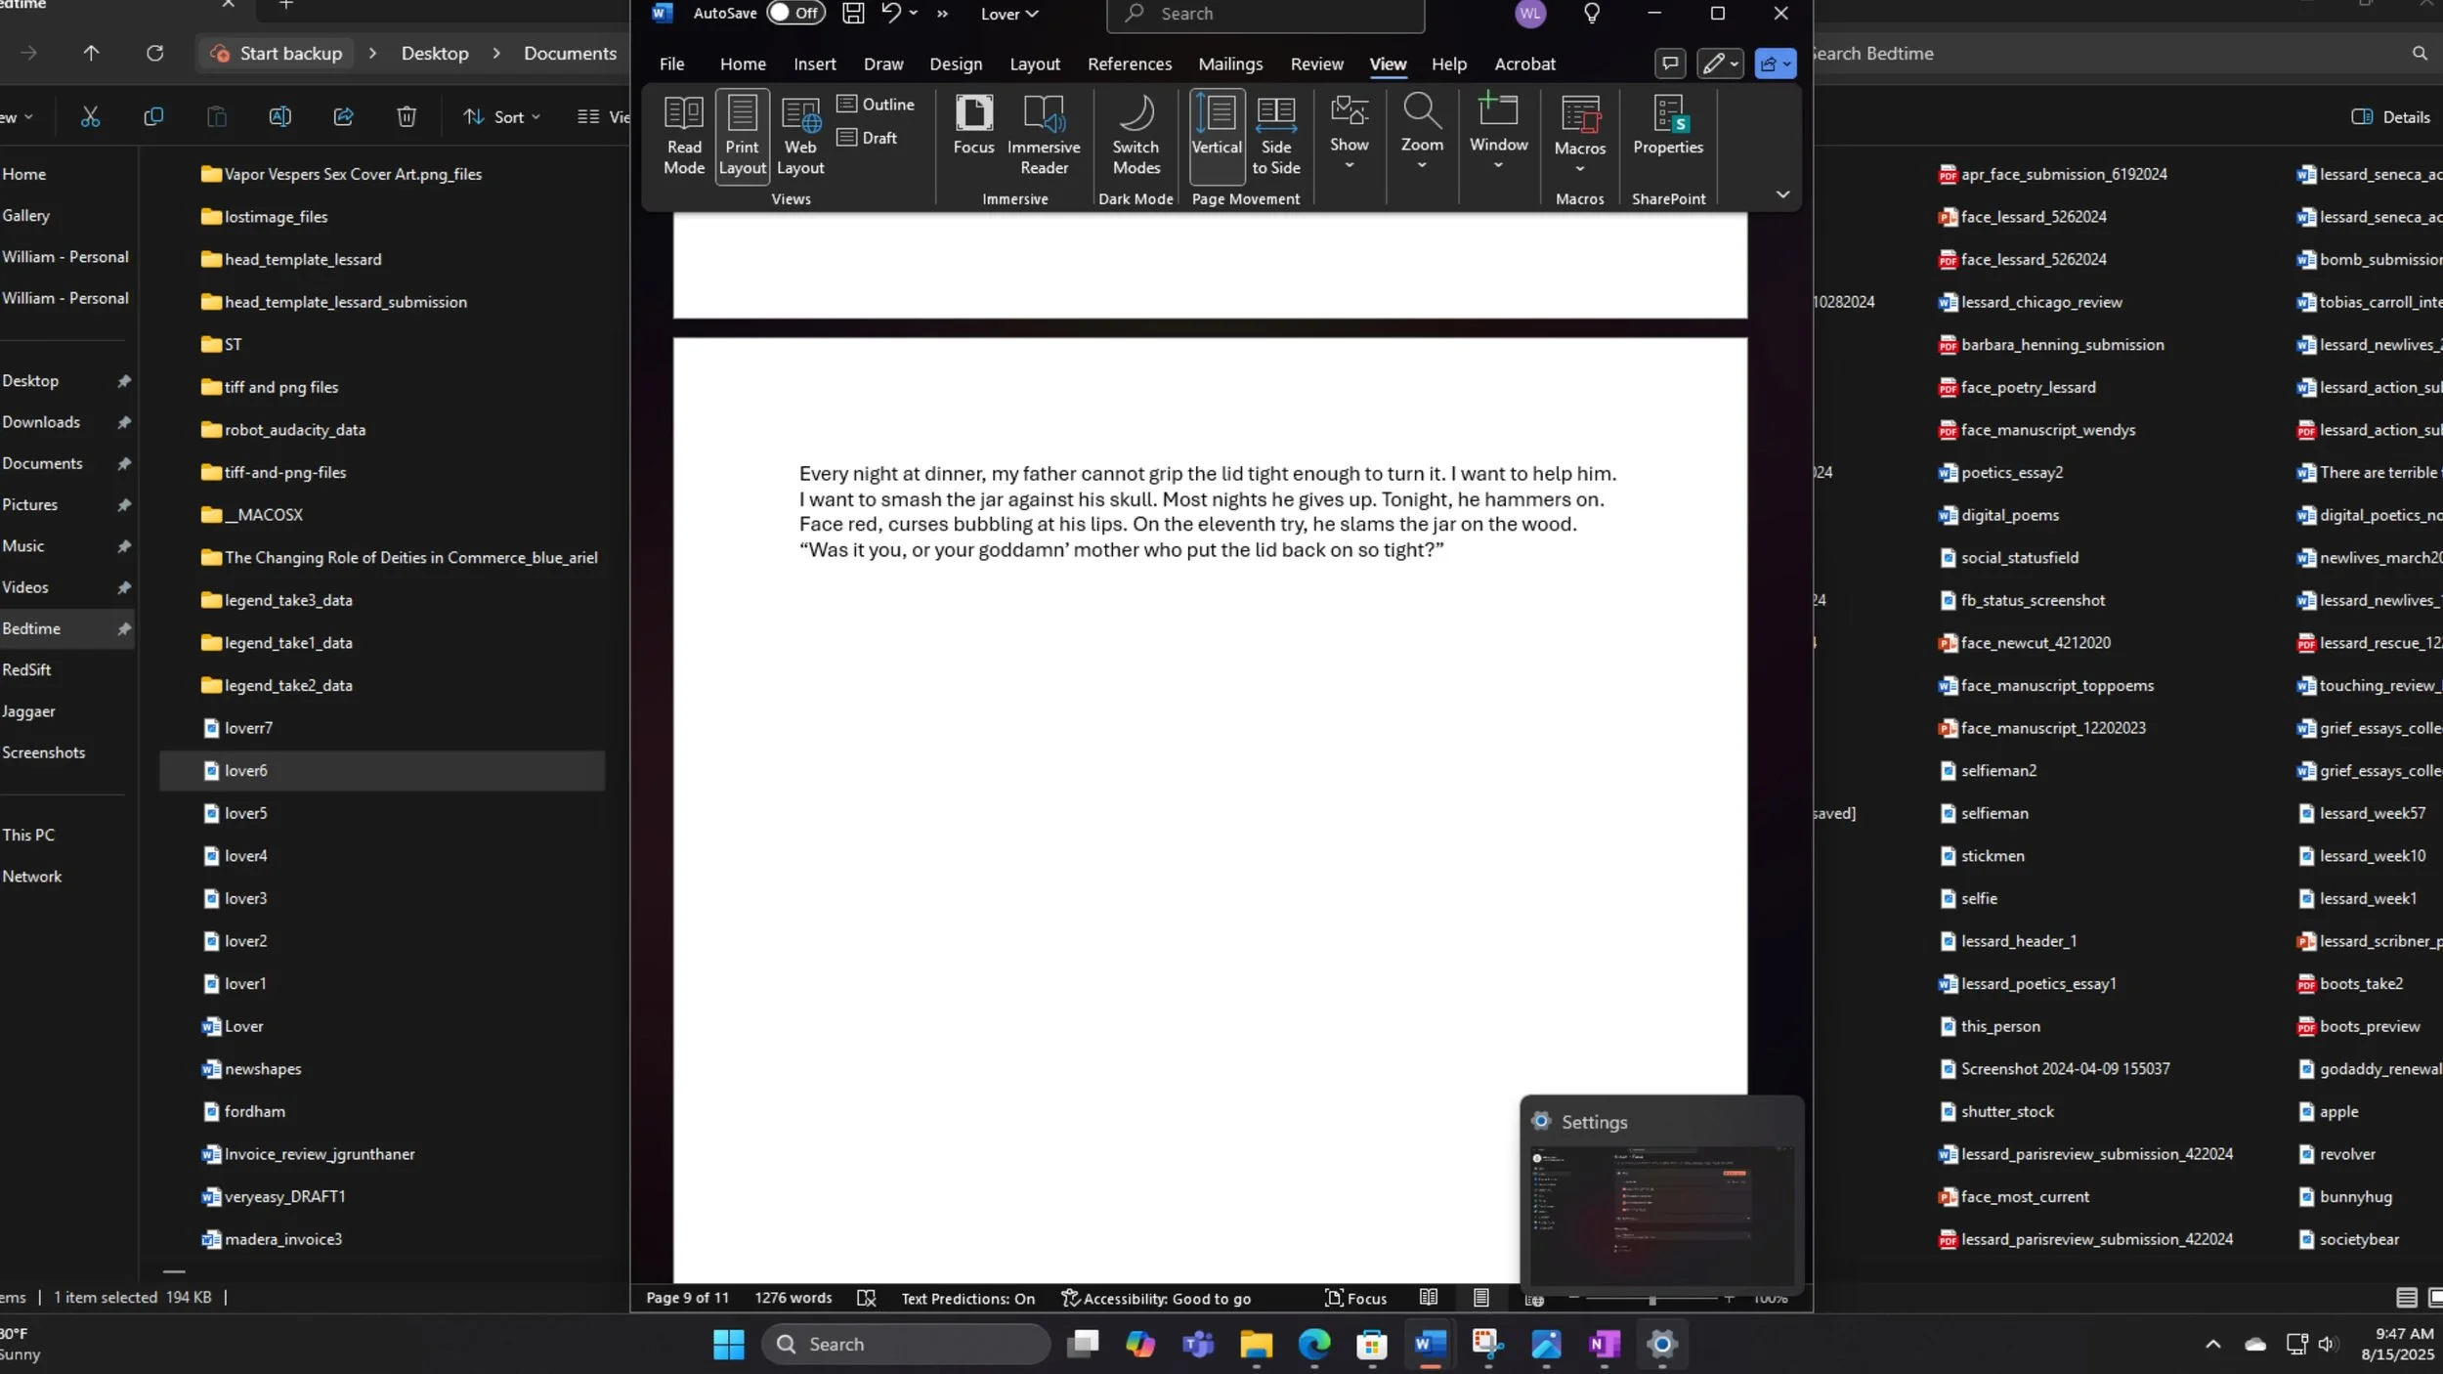Open the undo history dropdown arrow
Viewport: 2443px width, 1374px height.
pos(913,13)
